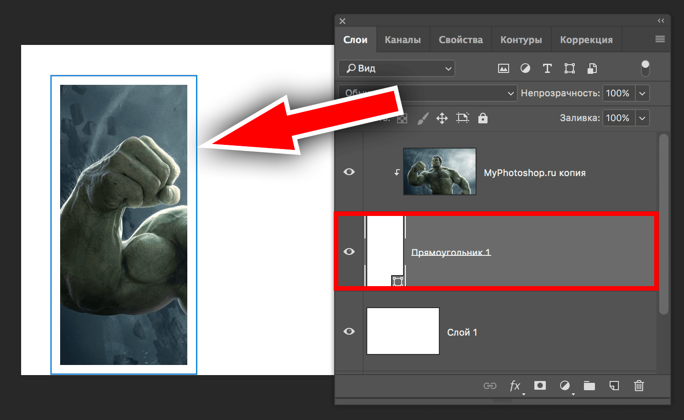Create a new layer group folder
Viewport: 684px width, 420px height.
click(589, 386)
